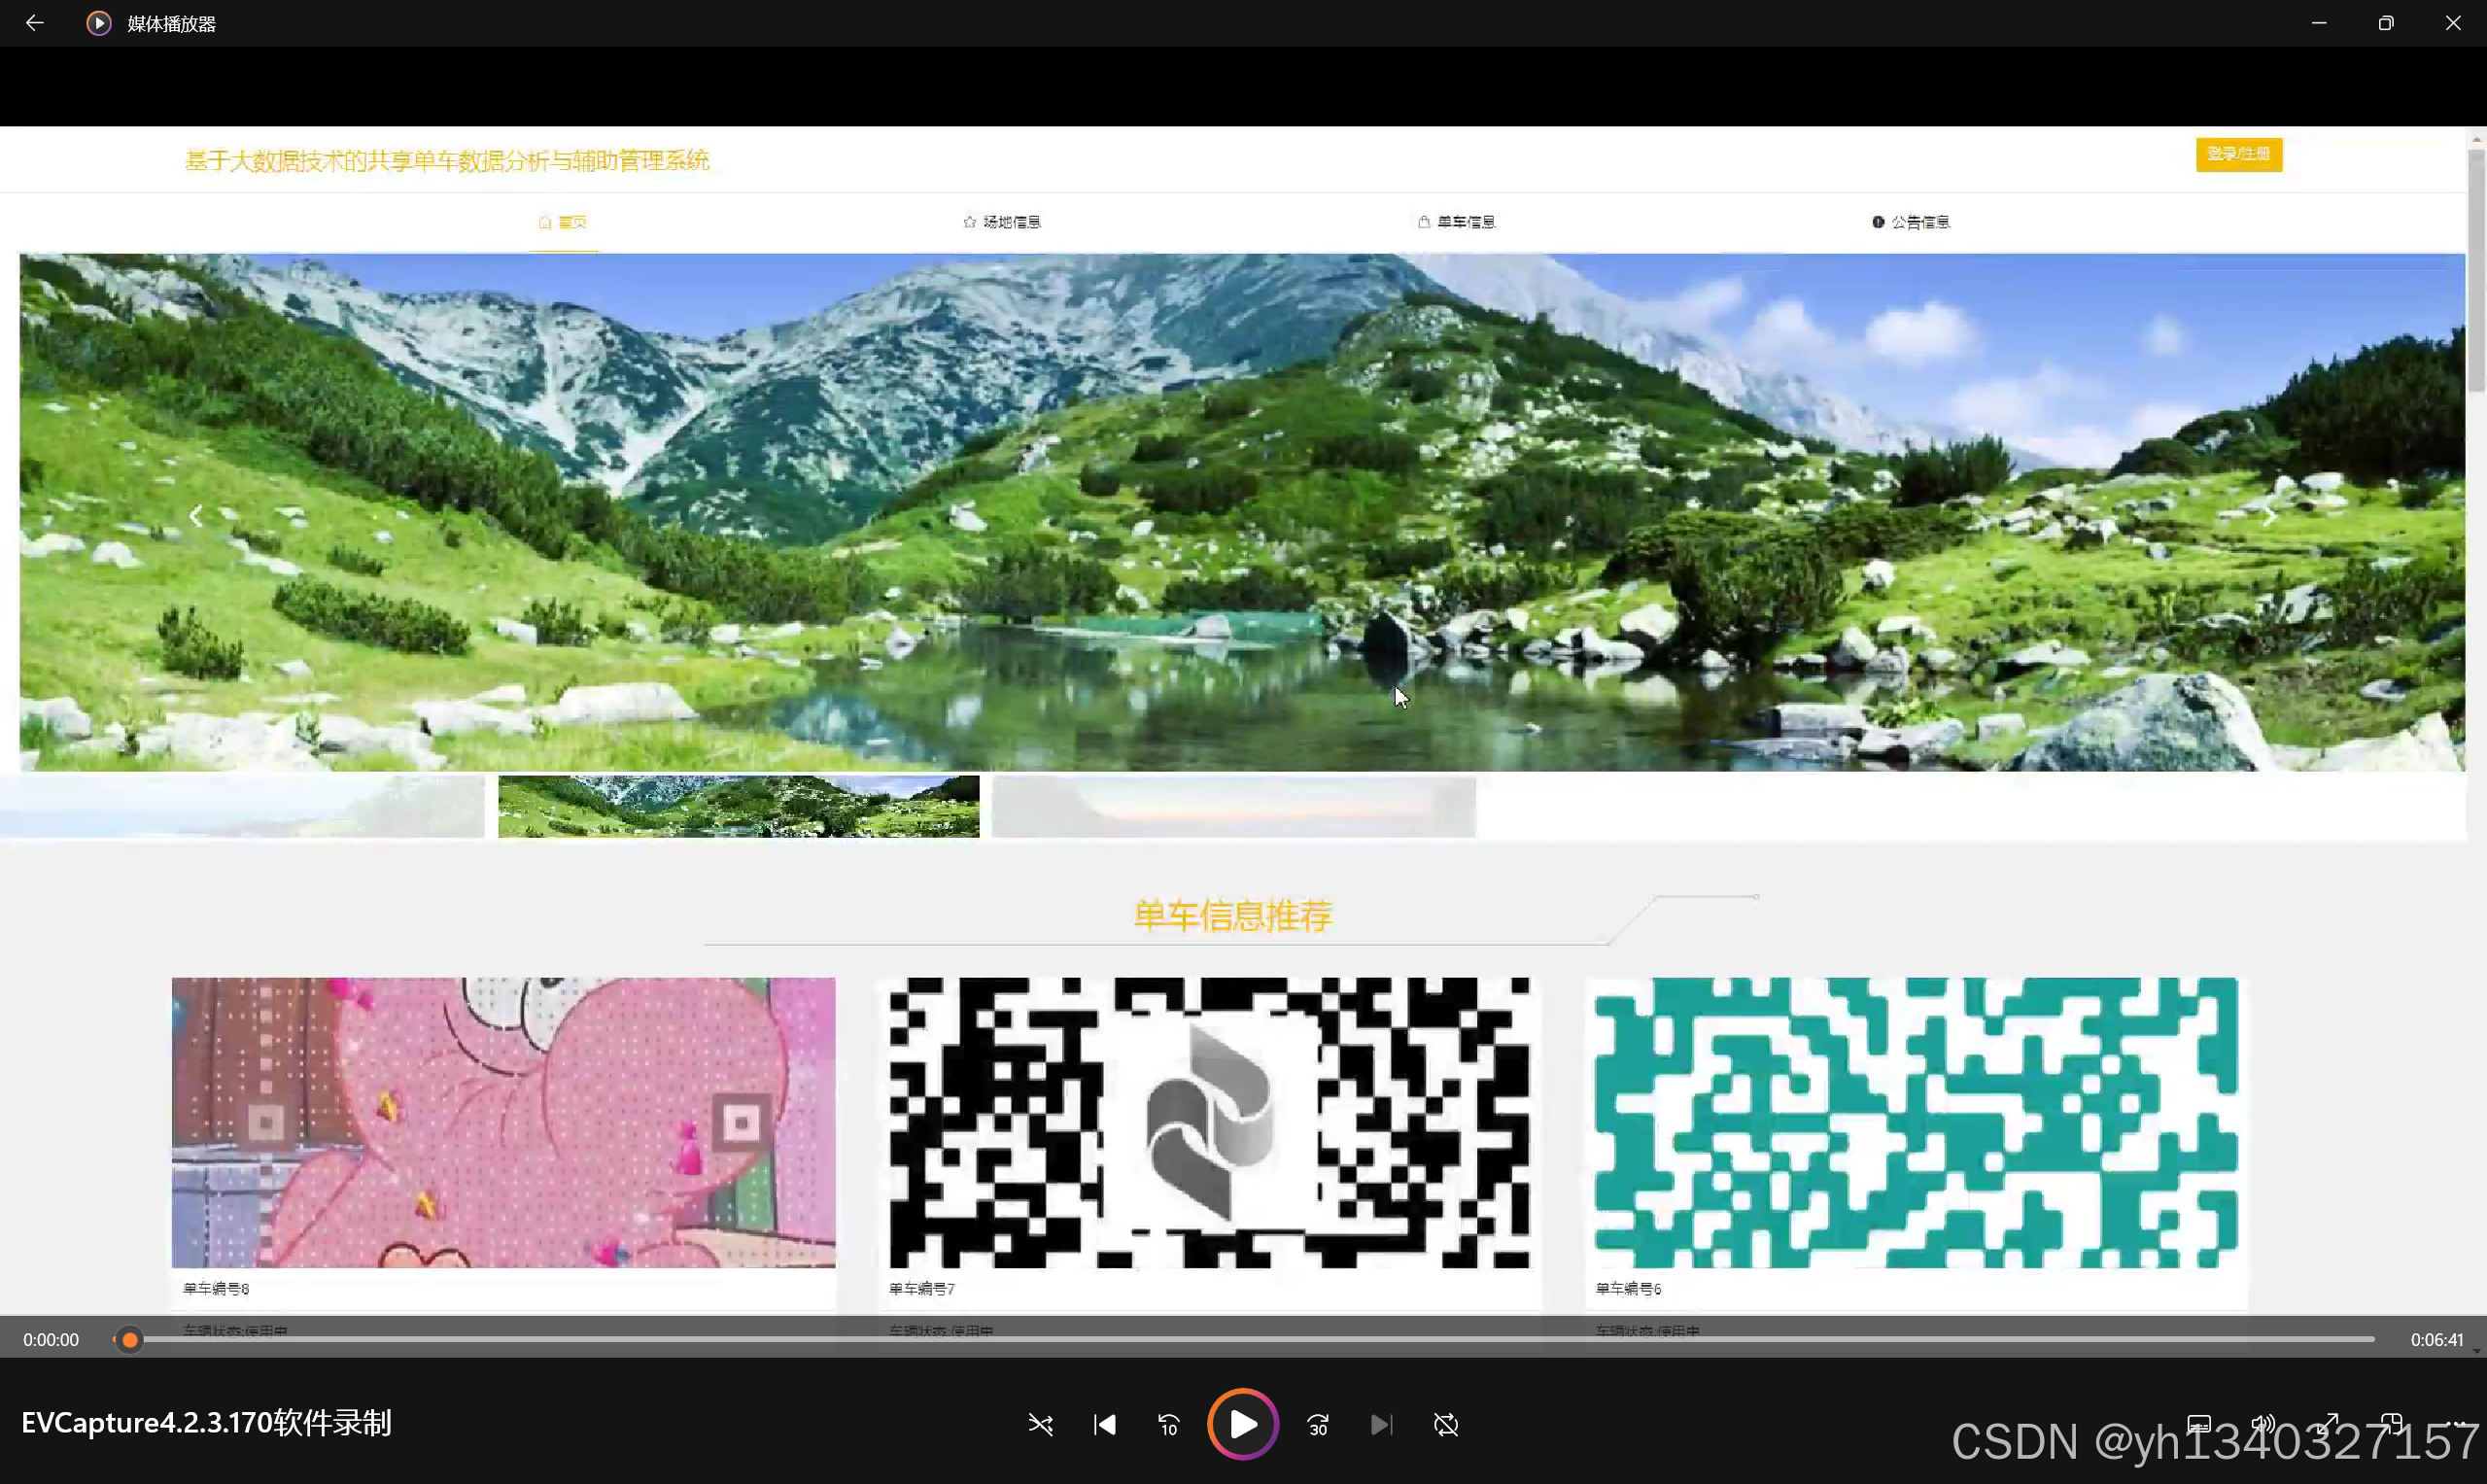This screenshot has width=2487, height=1484.
Task: Switch to full screen view
Action: 2328,1424
